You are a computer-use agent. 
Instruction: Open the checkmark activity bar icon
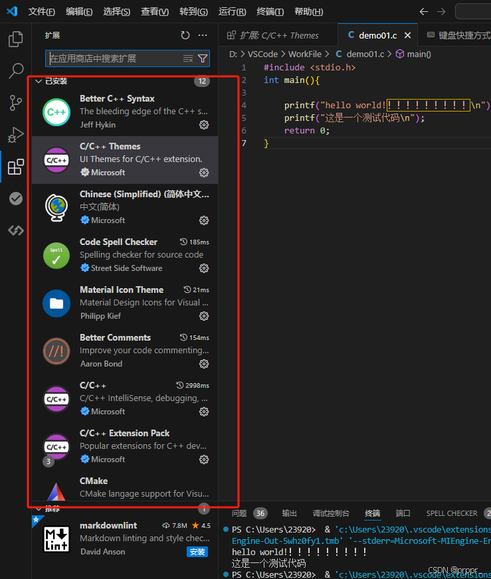pos(15,199)
